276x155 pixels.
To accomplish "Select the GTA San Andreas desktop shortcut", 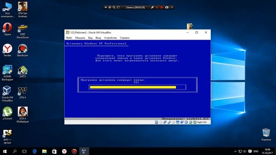I will tap(22, 9).
